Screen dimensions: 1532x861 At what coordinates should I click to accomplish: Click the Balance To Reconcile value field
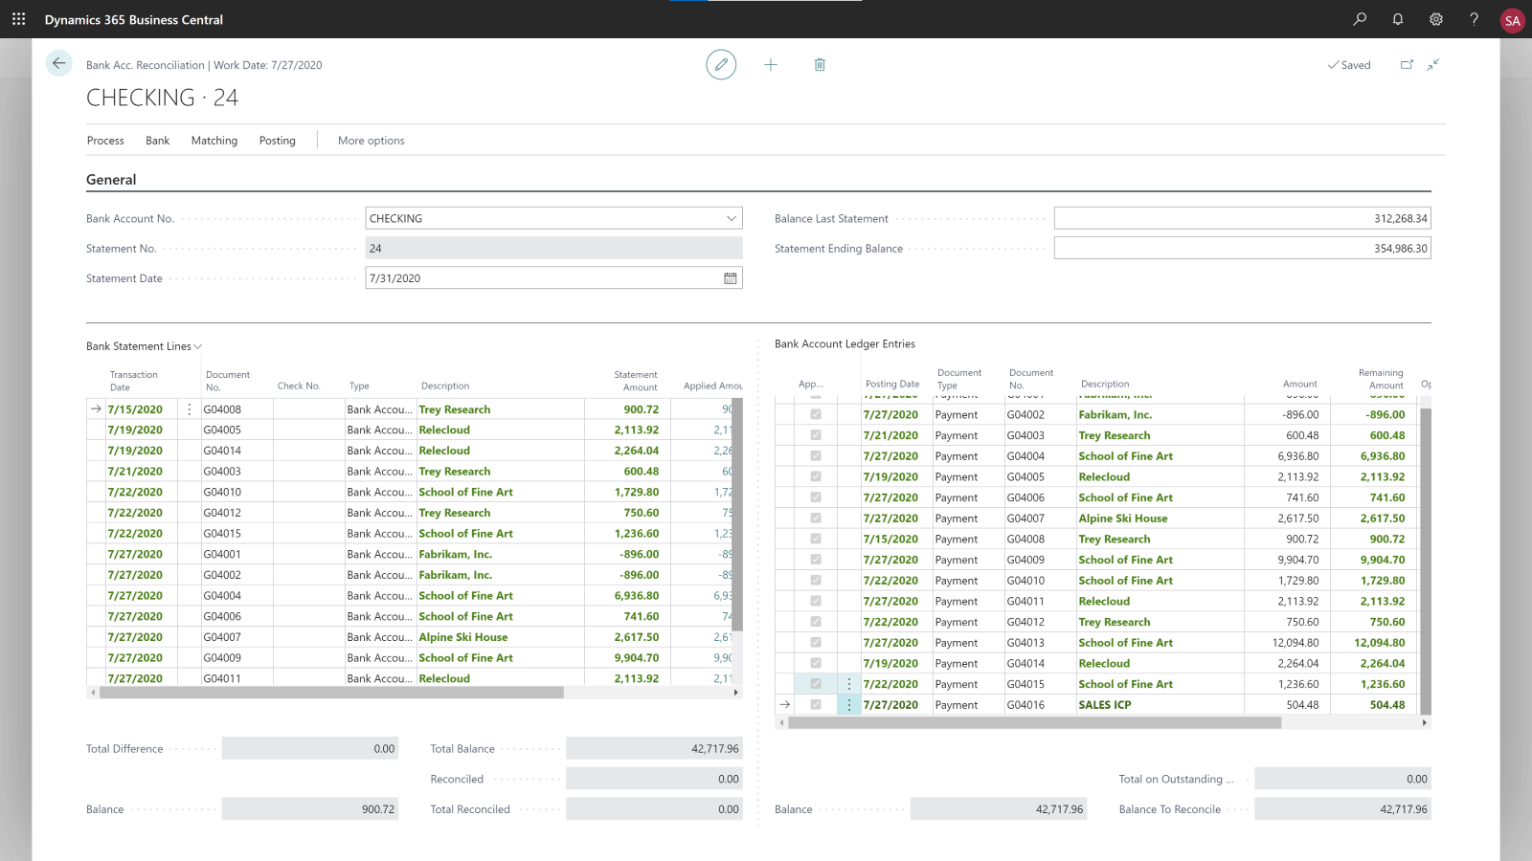click(x=1342, y=809)
